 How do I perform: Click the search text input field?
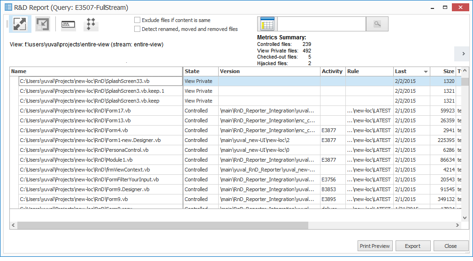(x=321, y=24)
